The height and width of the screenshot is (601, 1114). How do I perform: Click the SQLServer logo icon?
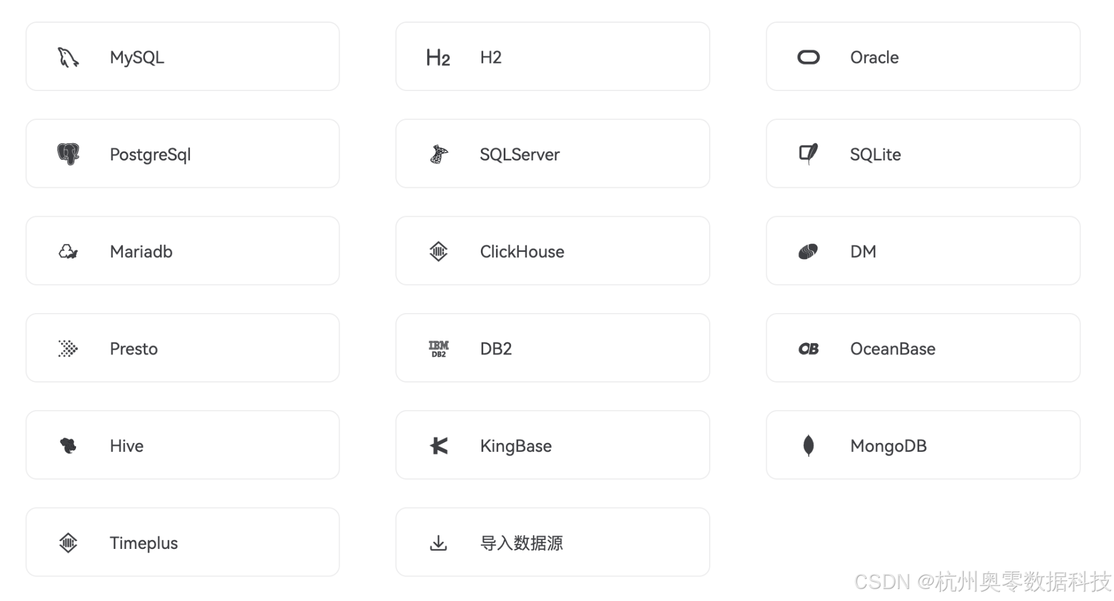pyautogui.click(x=438, y=154)
